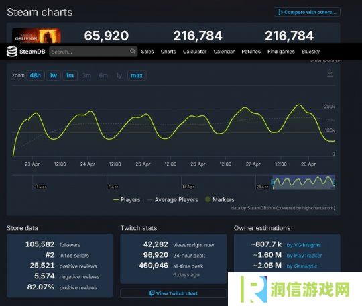Open the Charts menu item

(168, 52)
